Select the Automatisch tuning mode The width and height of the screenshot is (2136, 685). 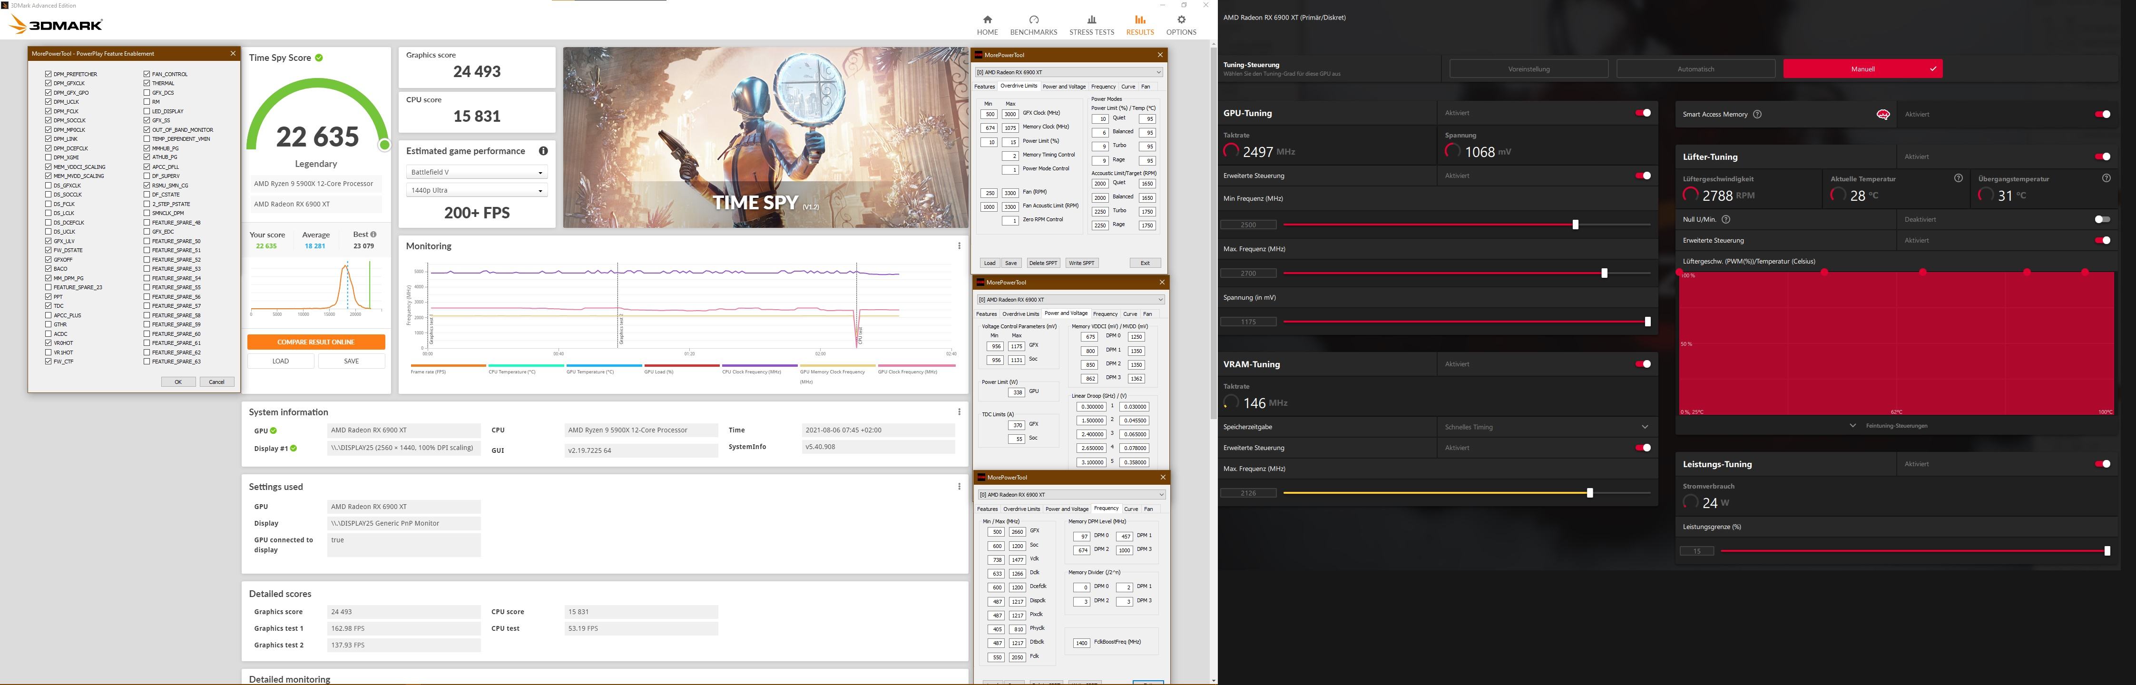[x=1695, y=69]
